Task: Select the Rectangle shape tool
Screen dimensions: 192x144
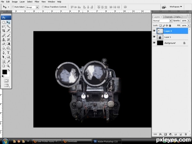Action: click(x=8, y=57)
